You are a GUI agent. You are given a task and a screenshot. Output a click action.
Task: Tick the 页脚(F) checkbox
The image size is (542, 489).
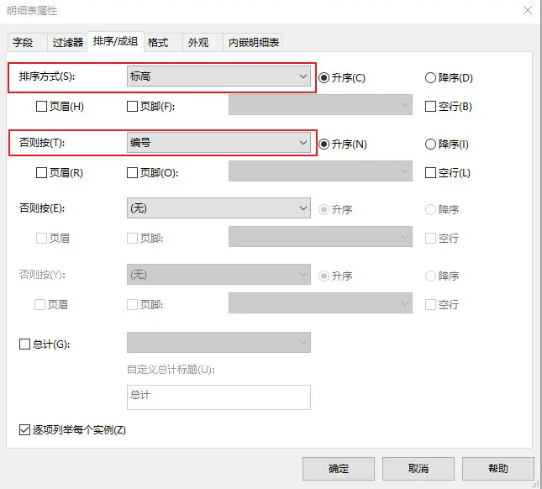coord(132,106)
